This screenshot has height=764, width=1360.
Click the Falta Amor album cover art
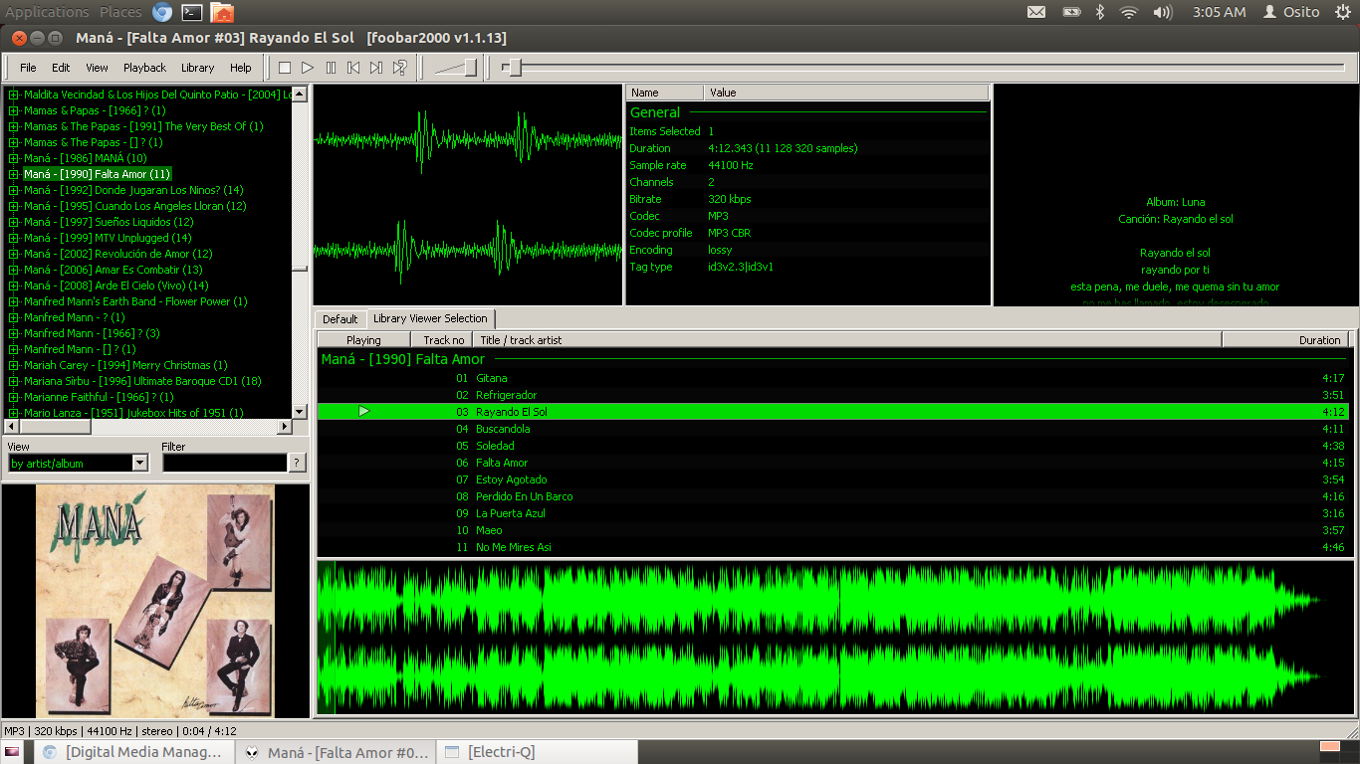pos(155,600)
